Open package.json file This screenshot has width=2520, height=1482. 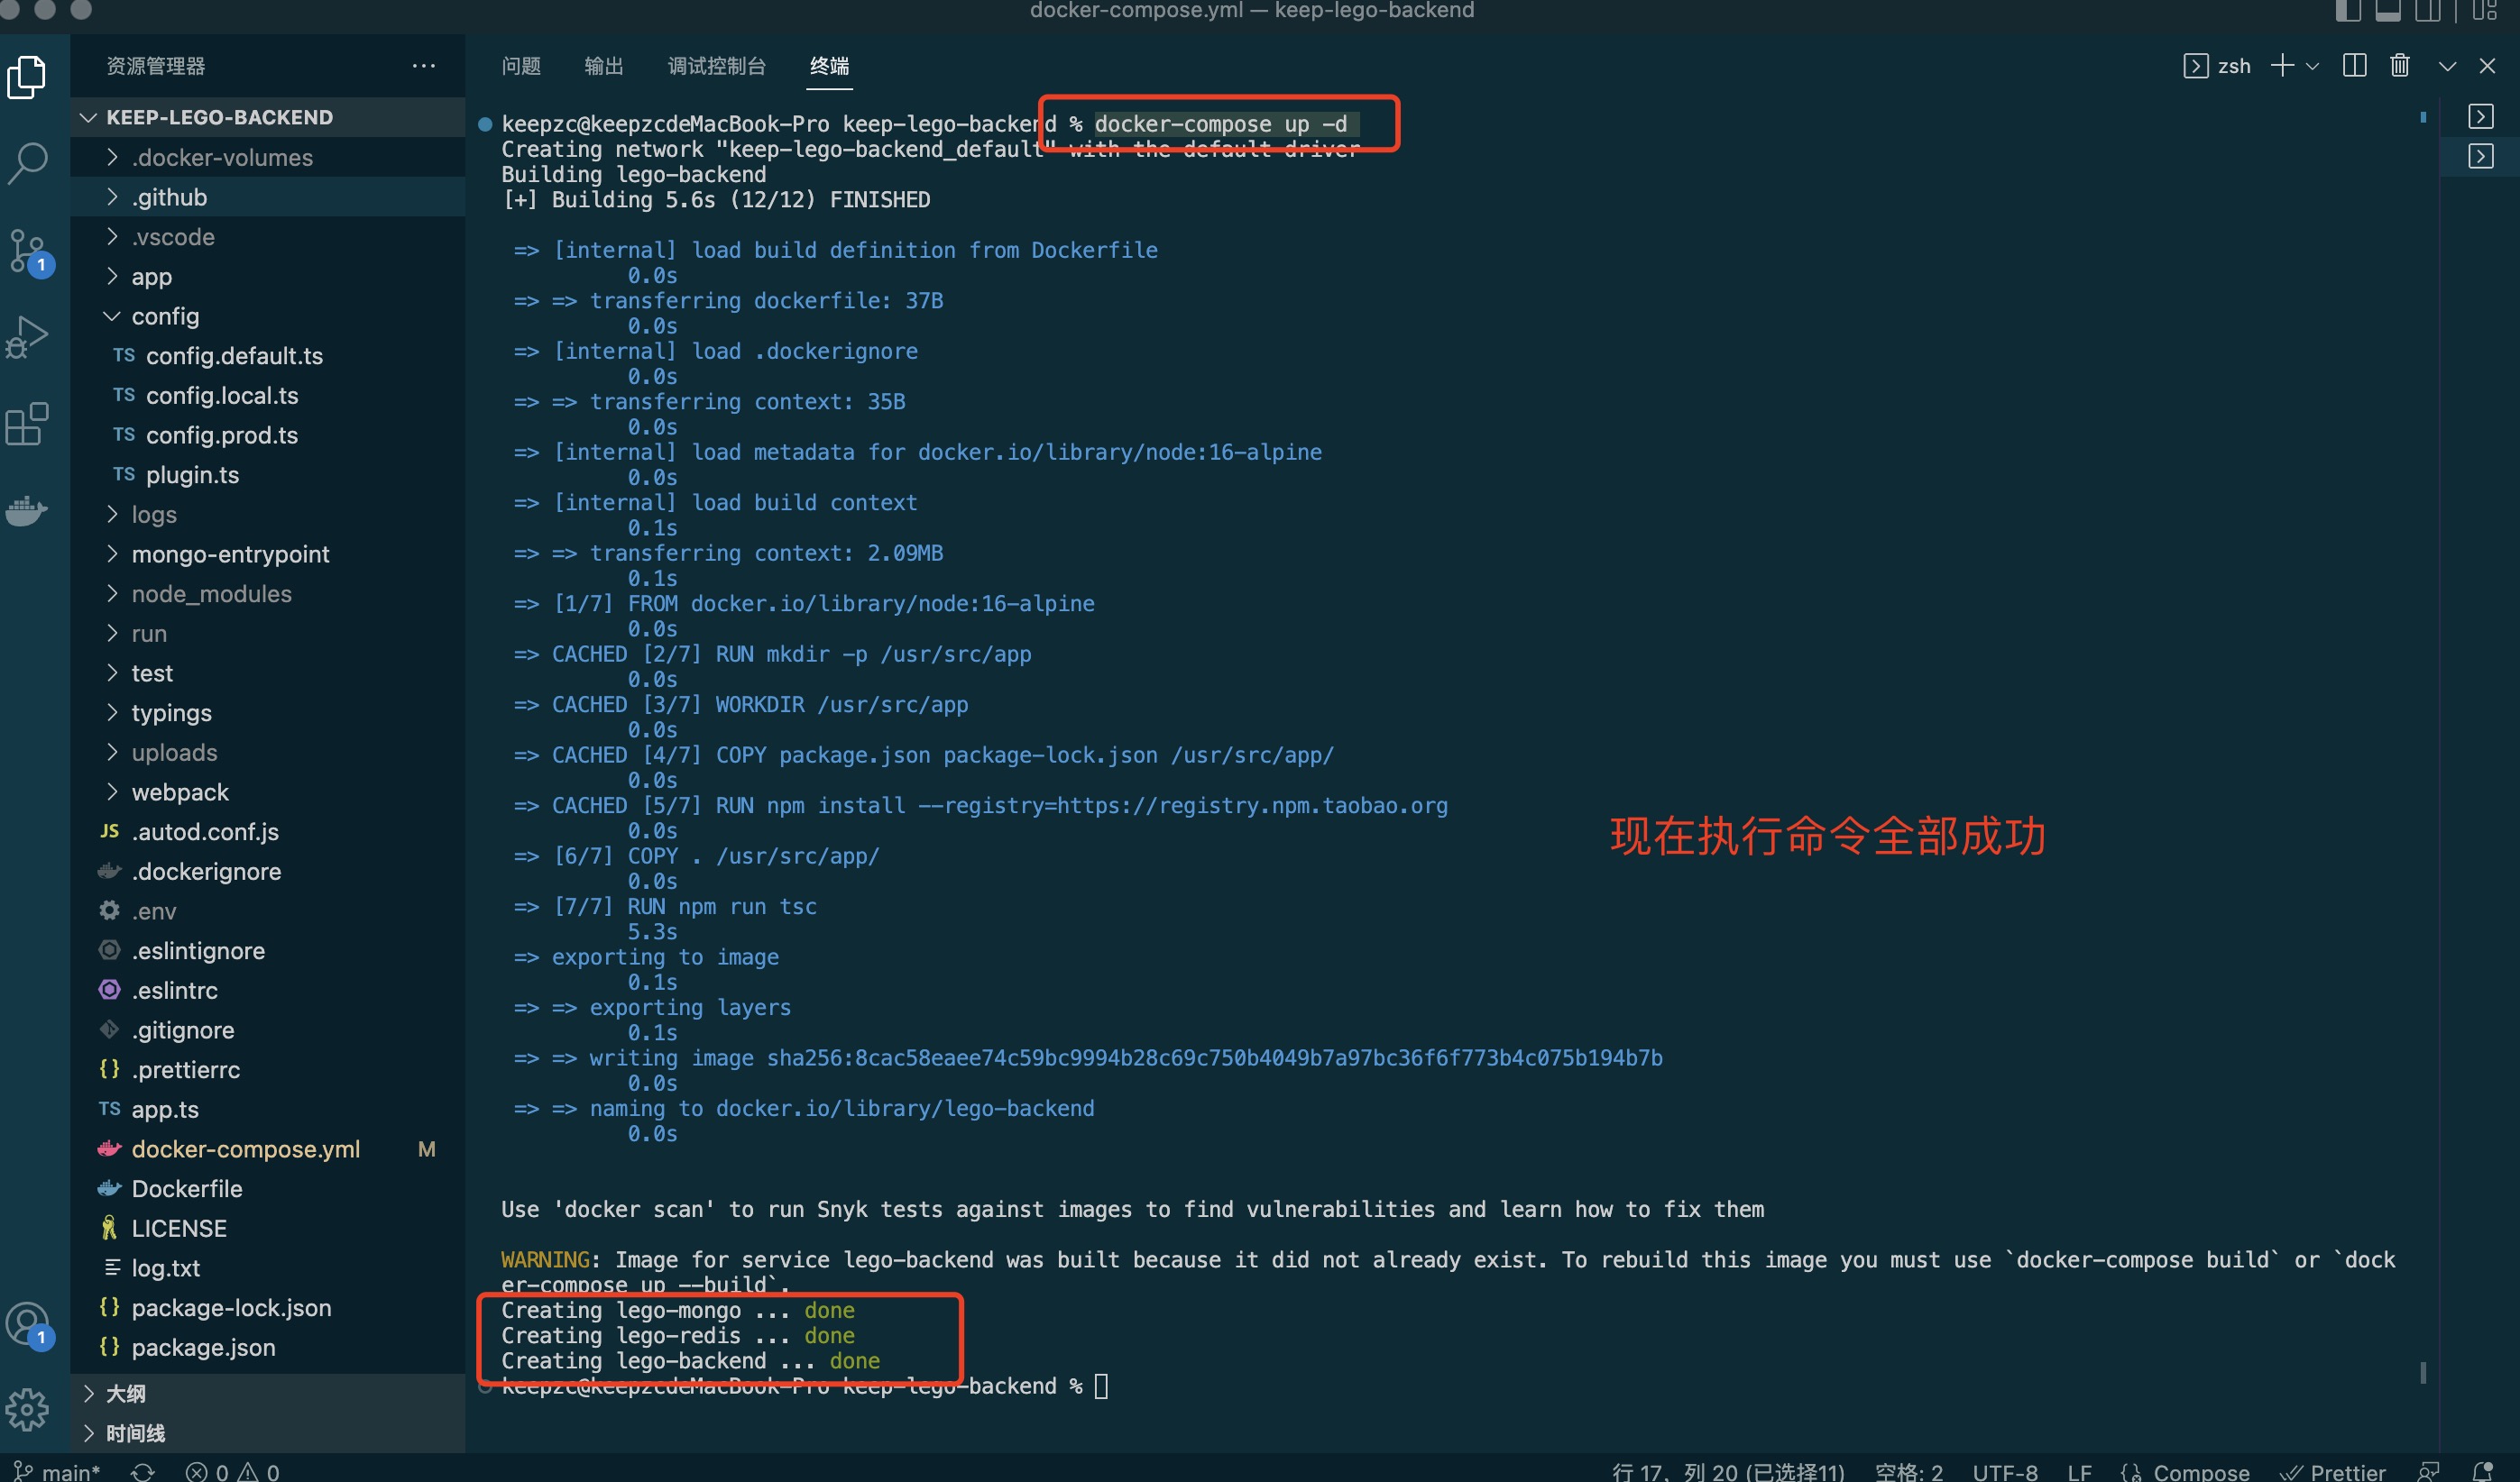click(268, 1347)
